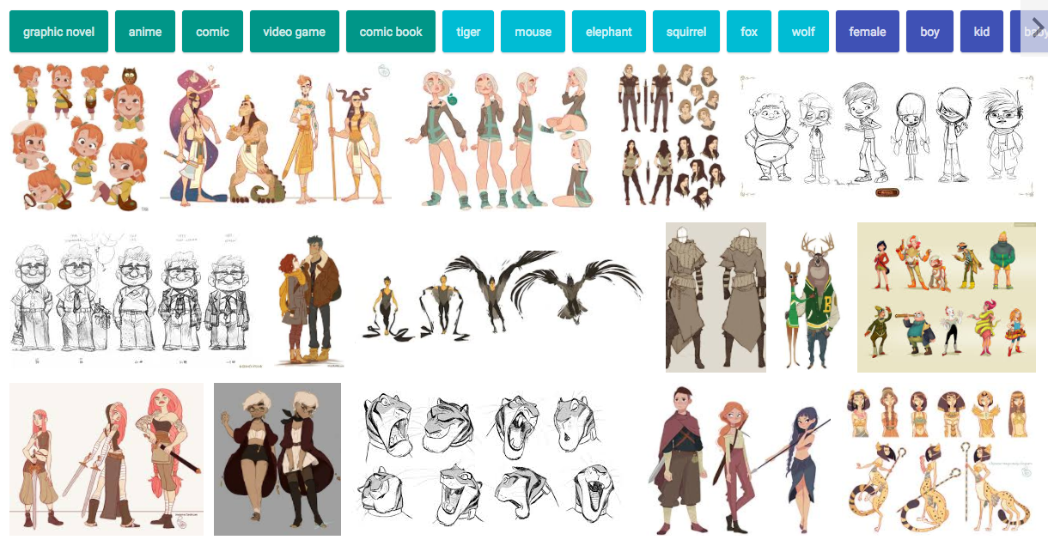The height and width of the screenshot is (546, 1048).
Task: Select the 'comic book' filter chip
Action: (391, 32)
